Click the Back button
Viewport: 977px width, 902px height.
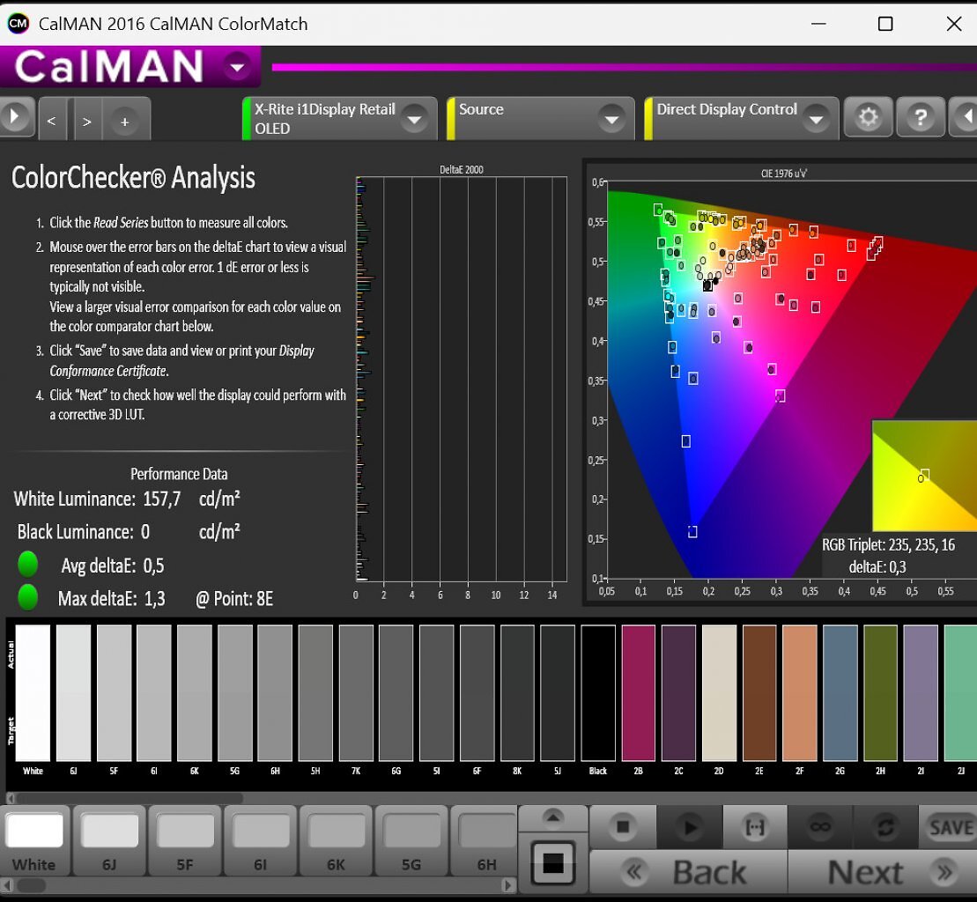(x=689, y=871)
